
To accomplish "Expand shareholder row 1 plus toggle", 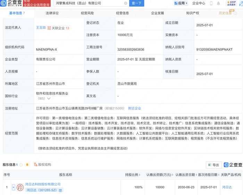I will (x=14, y=187).
